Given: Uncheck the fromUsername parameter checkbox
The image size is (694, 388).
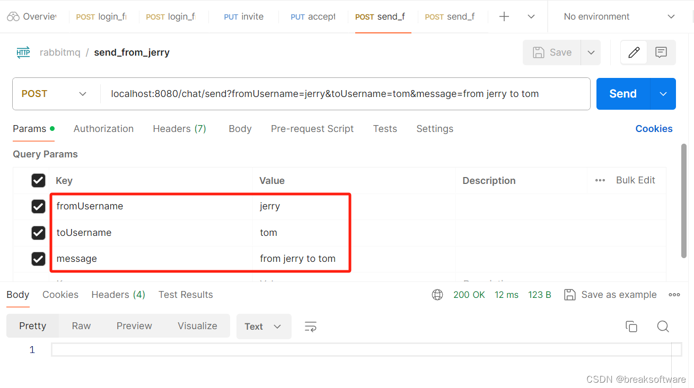Looking at the screenshot, I should pyautogui.click(x=38, y=206).
